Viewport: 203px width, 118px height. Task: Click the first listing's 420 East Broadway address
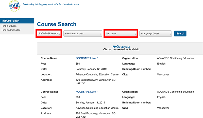pyautogui.click(x=95, y=80)
